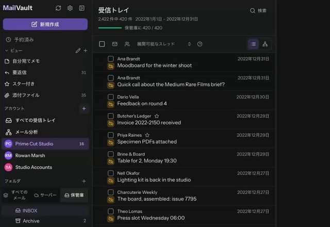
Task: Click vault icon on The board, assembled message
Action: 111,200
